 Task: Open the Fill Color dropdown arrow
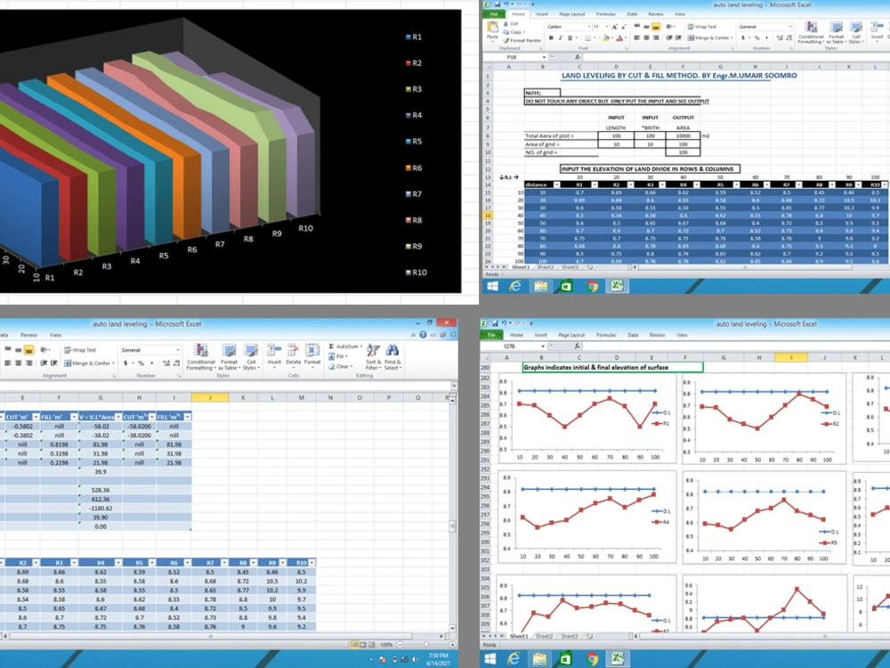pos(611,38)
